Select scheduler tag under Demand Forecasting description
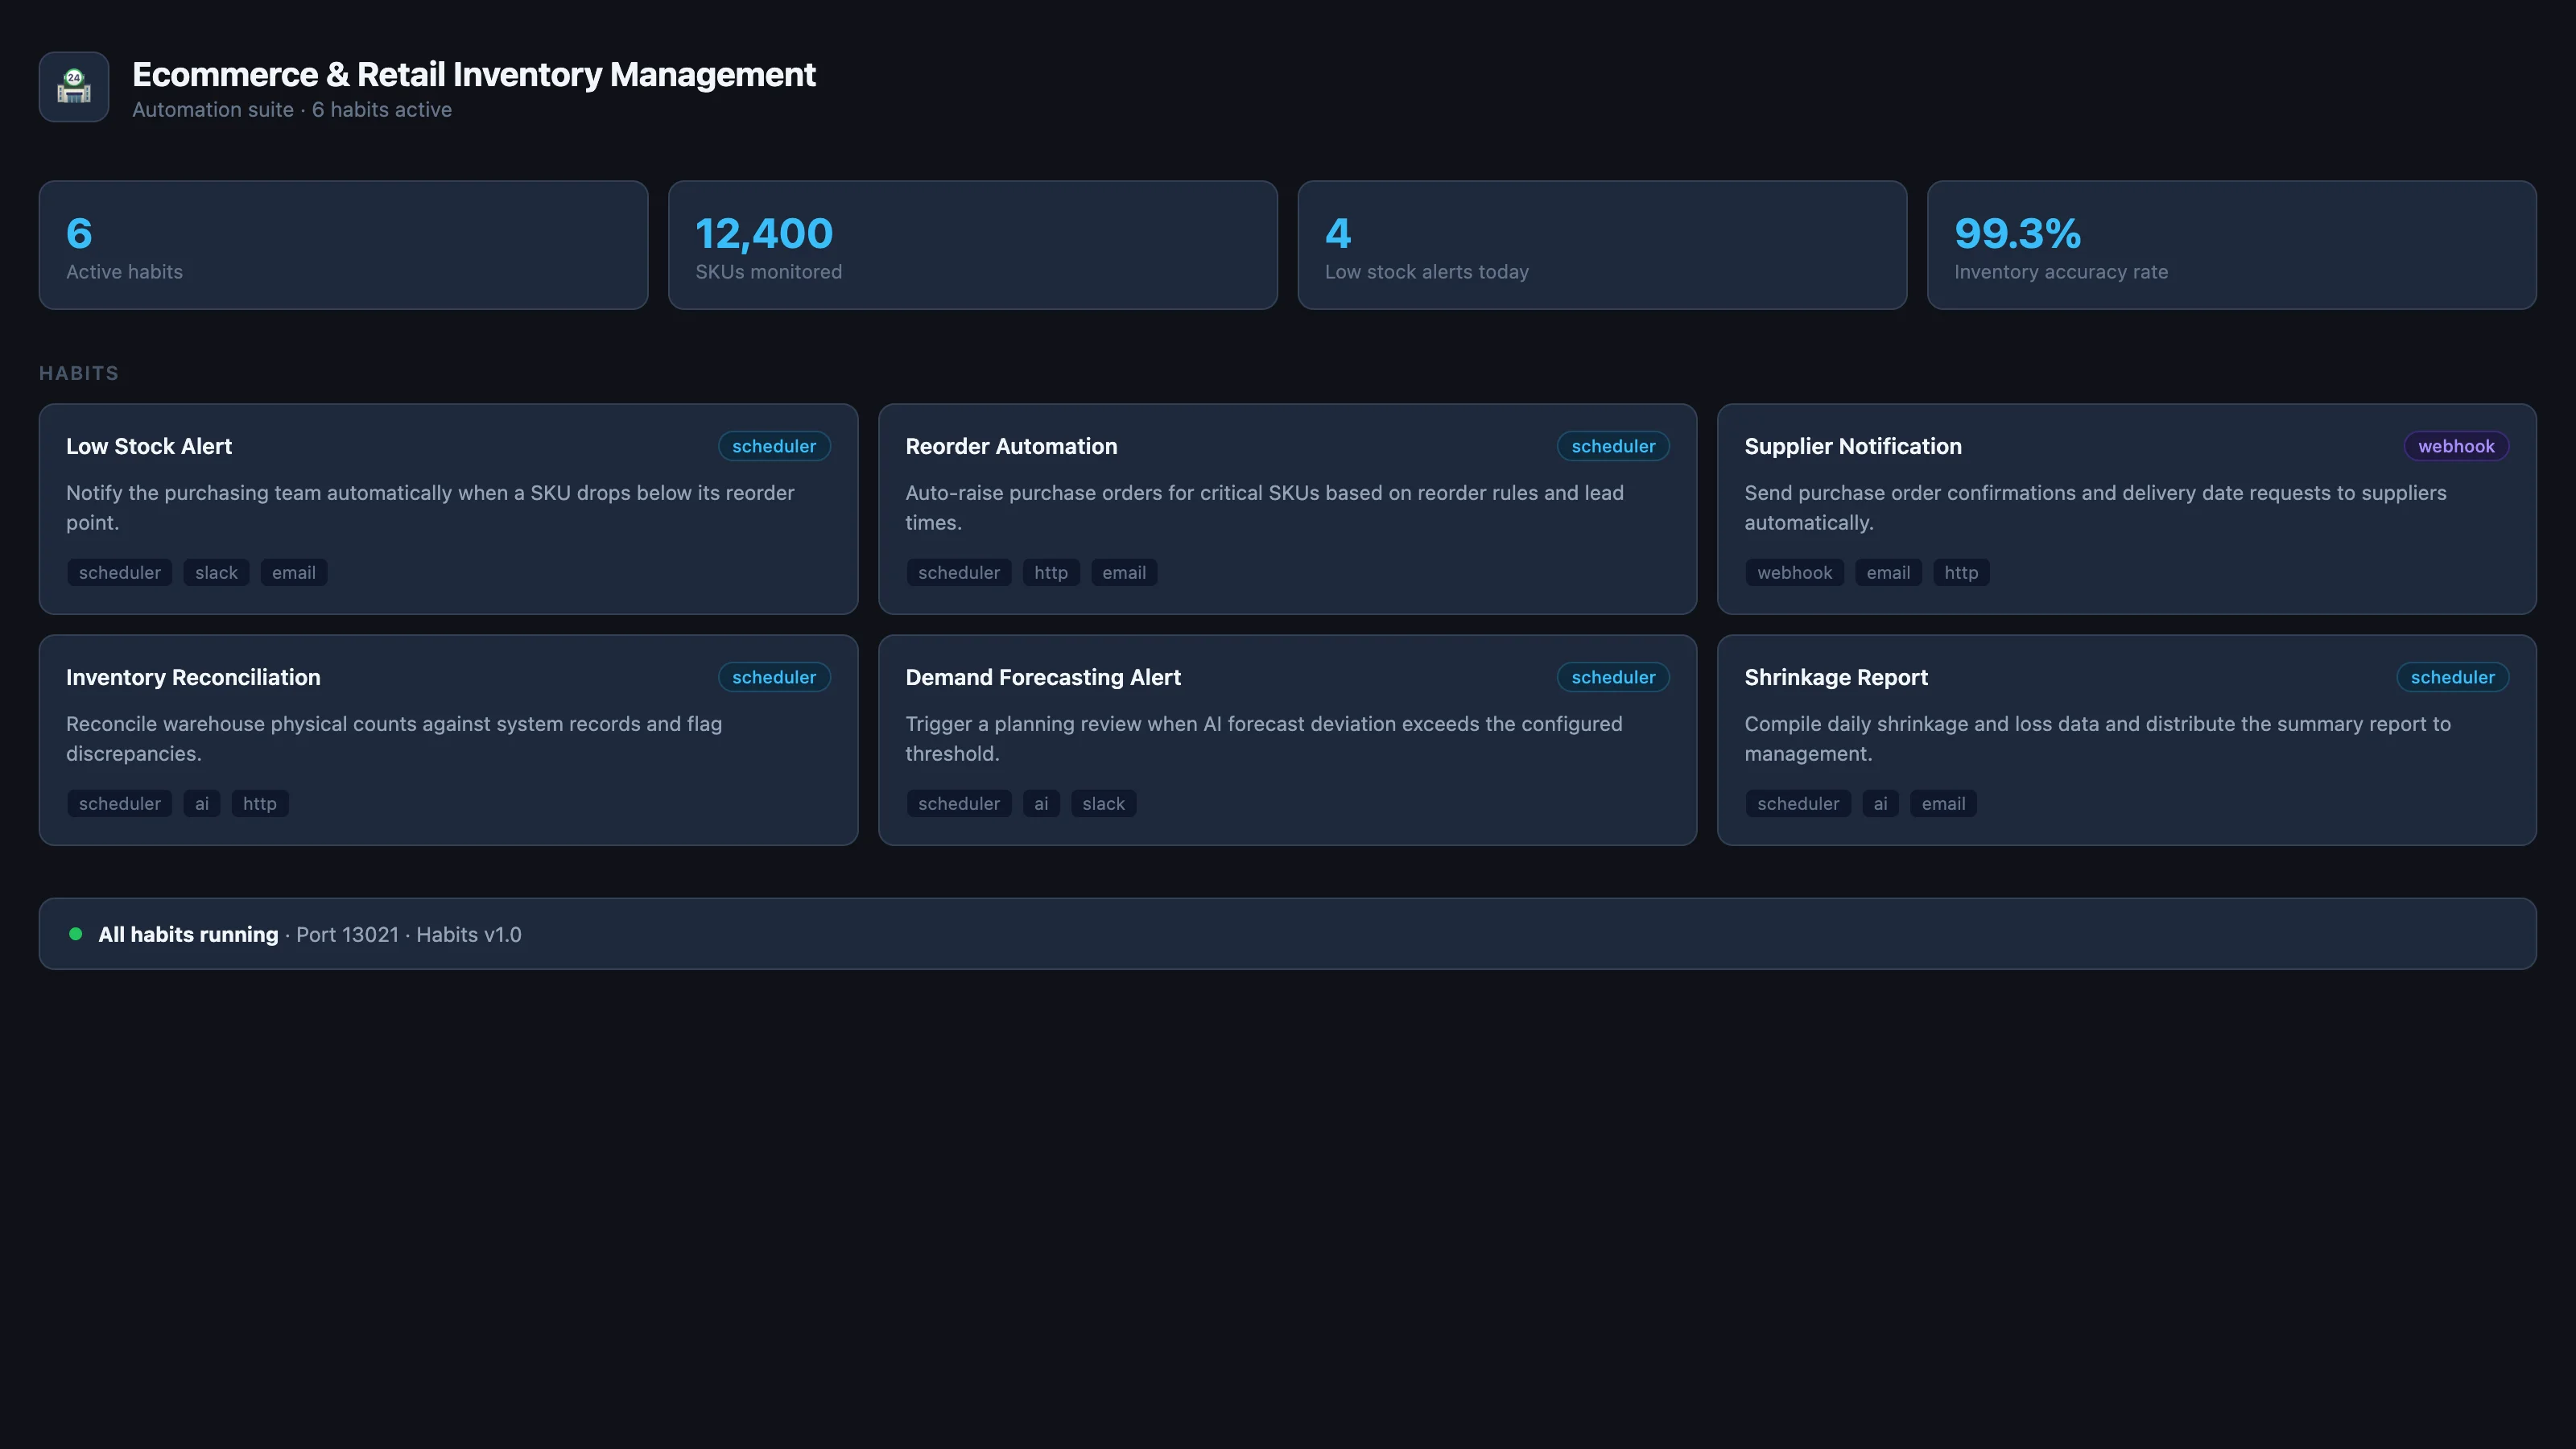The height and width of the screenshot is (1449, 2576). pos(959,804)
